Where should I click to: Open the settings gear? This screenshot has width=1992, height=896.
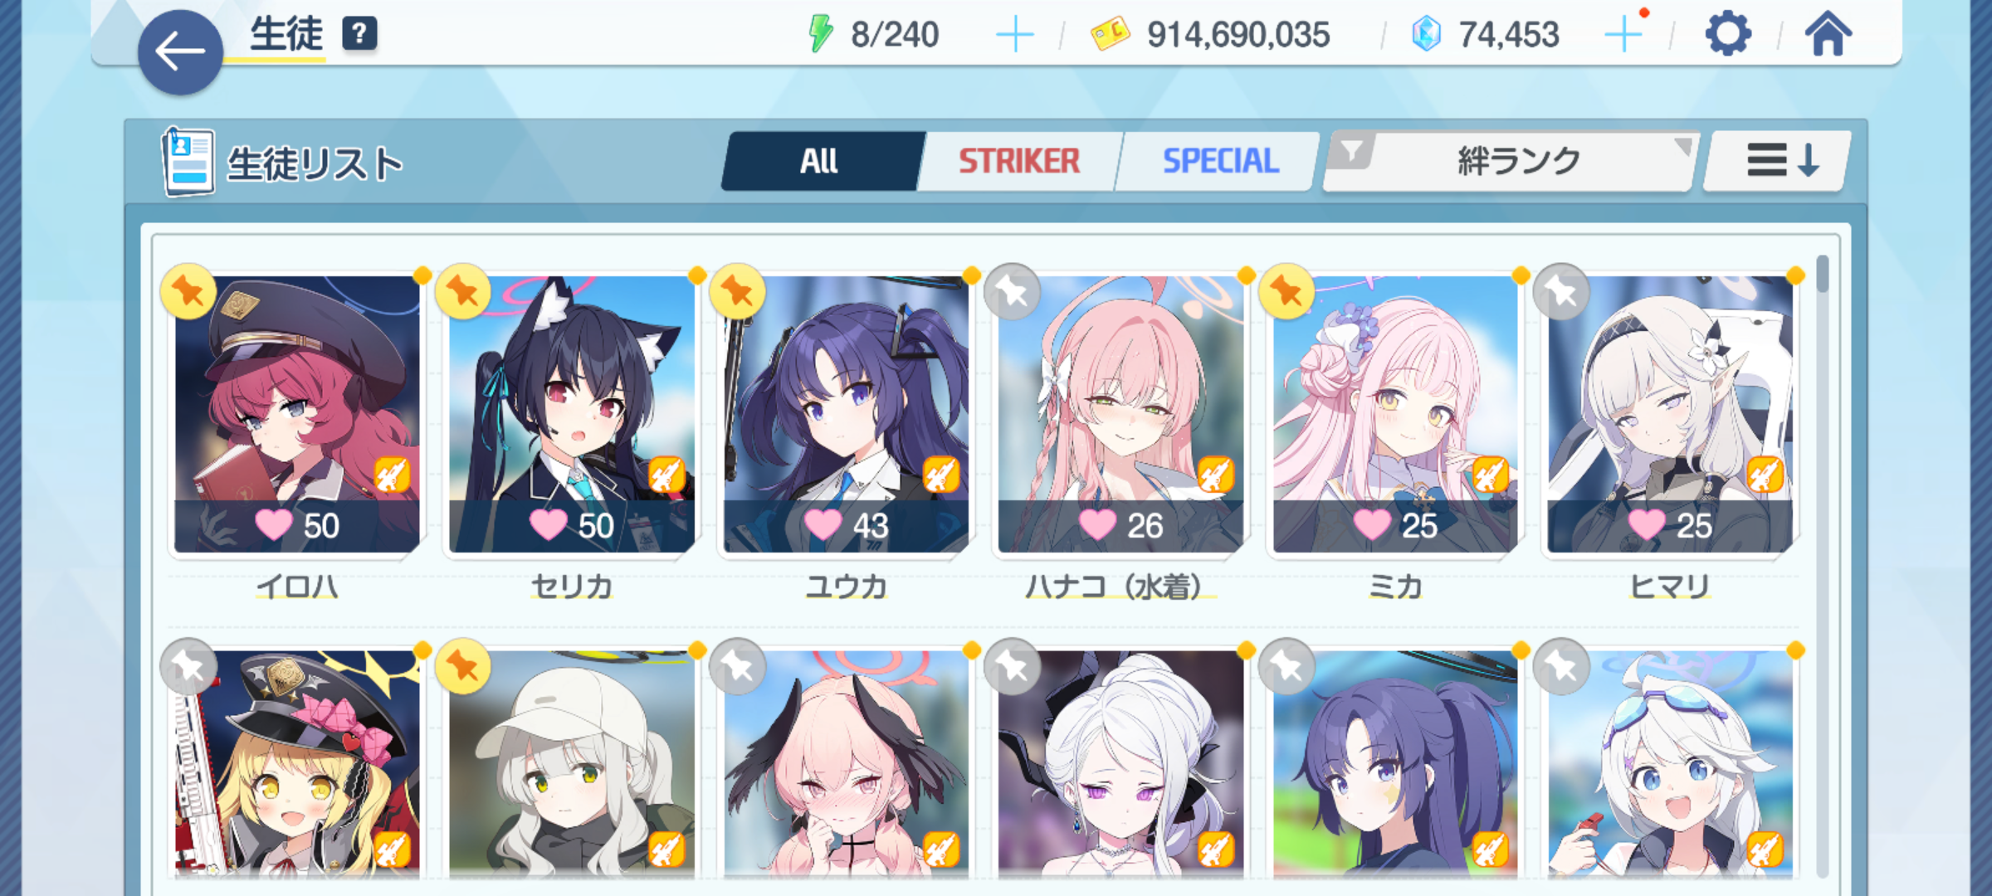(x=1728, y=34)
